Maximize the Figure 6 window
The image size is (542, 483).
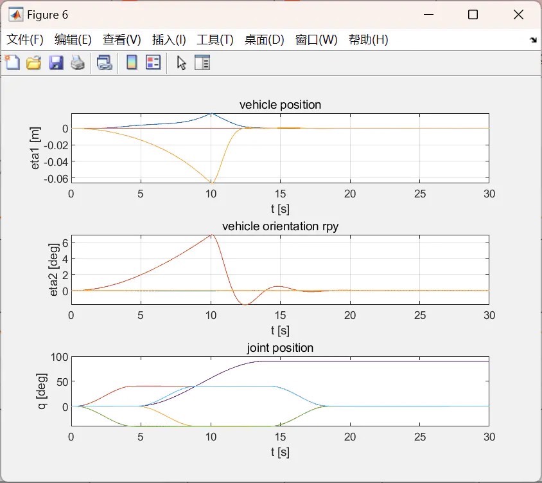[473, 15]
